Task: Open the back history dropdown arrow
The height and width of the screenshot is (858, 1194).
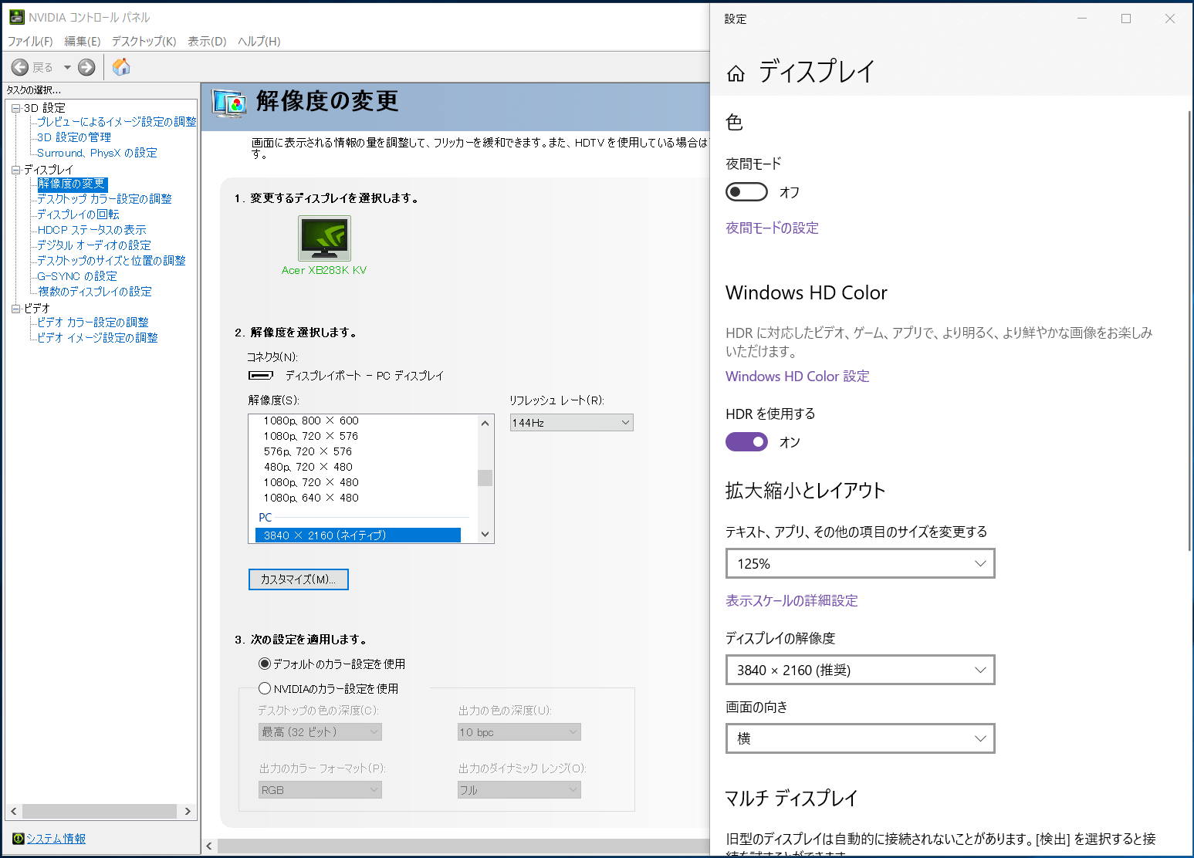Action: click(x=67, y=67)
